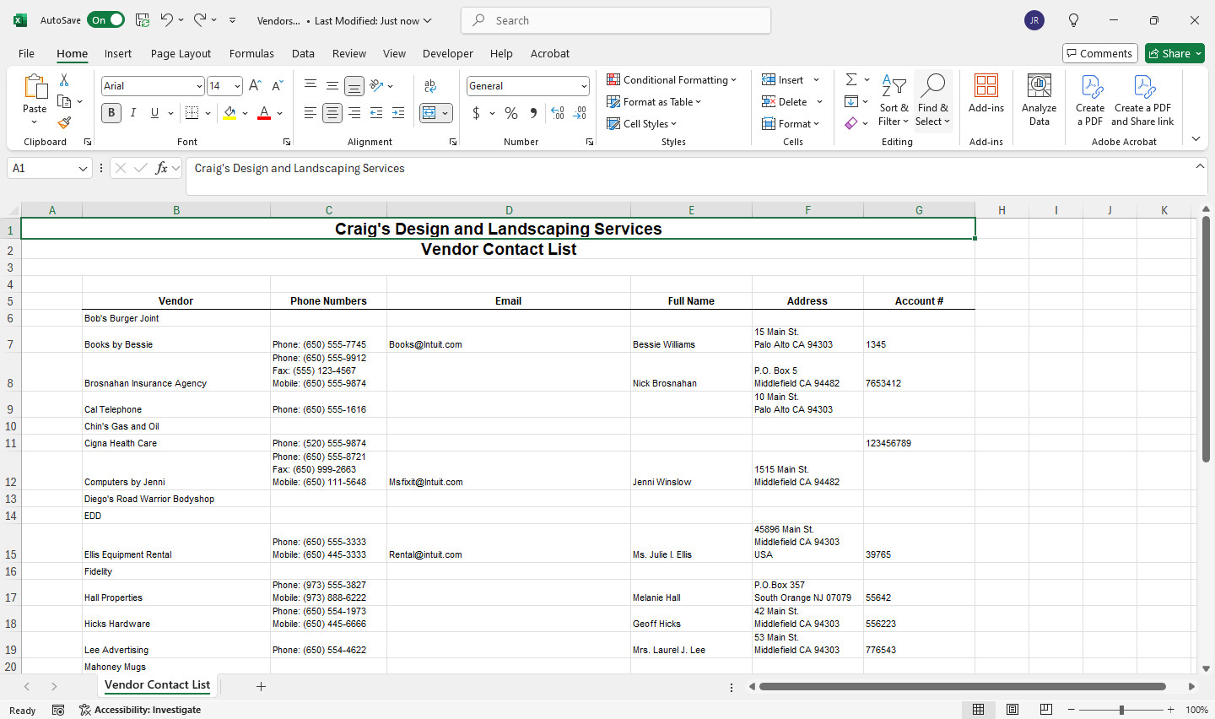
Task: Switch to the Acrobat ribbon tab
Action: [550, 53]
